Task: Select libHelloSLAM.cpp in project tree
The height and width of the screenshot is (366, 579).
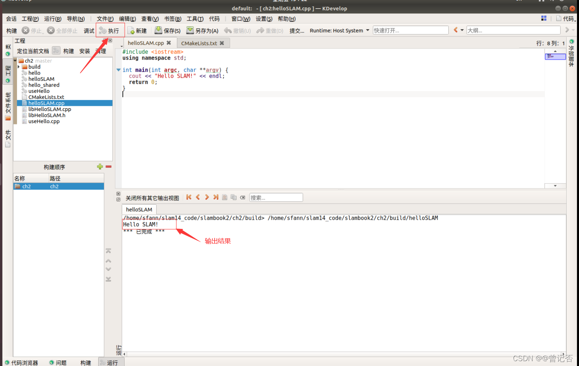Action: [x=50, y=109]
